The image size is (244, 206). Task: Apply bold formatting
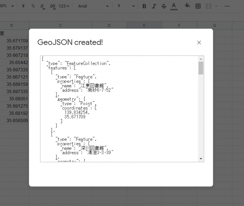[144, 6]
